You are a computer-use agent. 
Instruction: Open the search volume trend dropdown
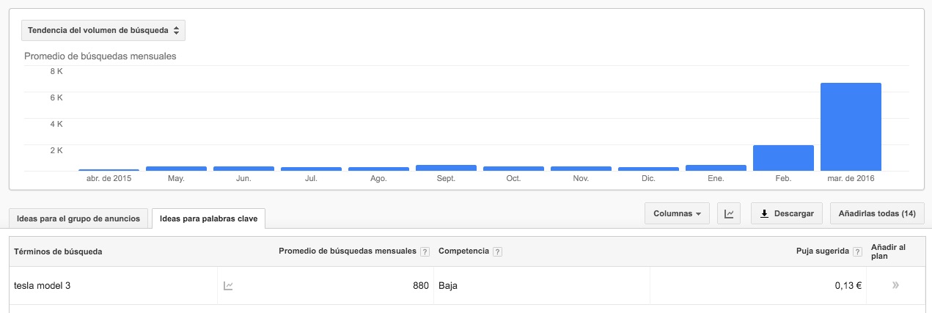point(103,30)
